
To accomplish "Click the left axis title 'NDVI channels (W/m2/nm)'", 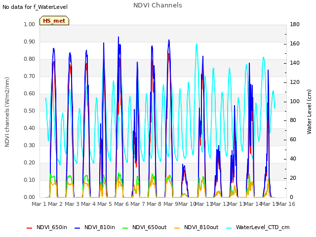I will click(7, 112).
